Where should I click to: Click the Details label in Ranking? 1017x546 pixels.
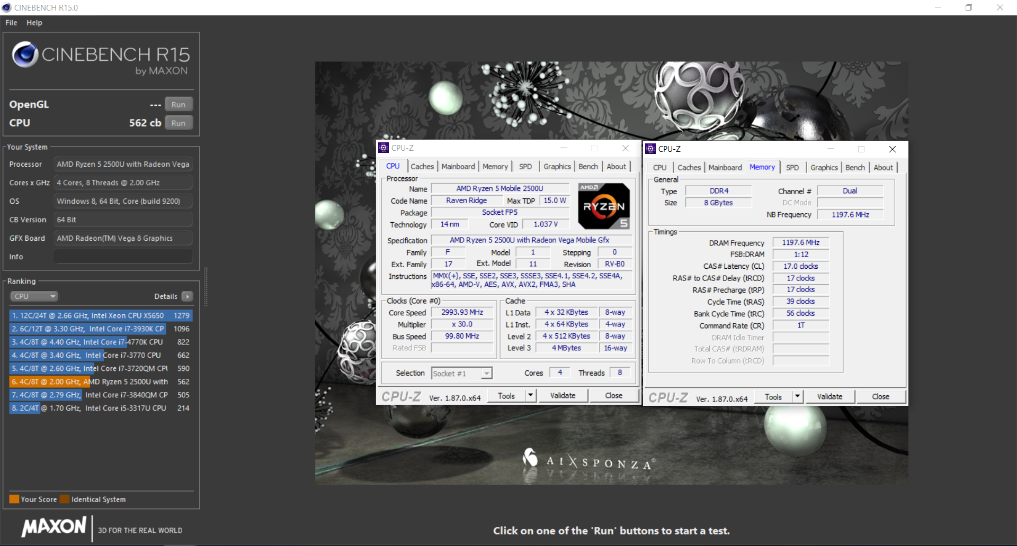click(166, 296)
